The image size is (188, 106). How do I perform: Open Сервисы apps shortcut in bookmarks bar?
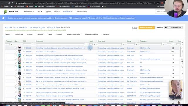(5, 6)
